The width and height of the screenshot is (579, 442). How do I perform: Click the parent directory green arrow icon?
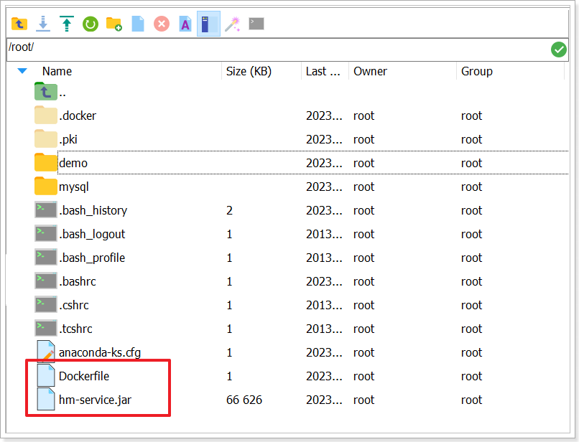click(x=46, y=92)
